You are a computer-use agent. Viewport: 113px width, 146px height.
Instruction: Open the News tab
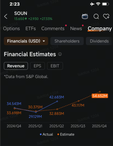(x=76, y=28)
